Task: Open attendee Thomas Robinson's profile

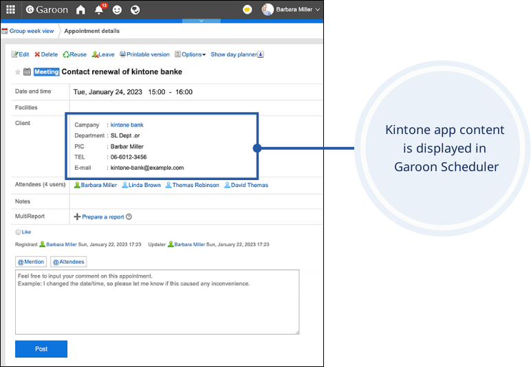Action: [x=196, y=185]
